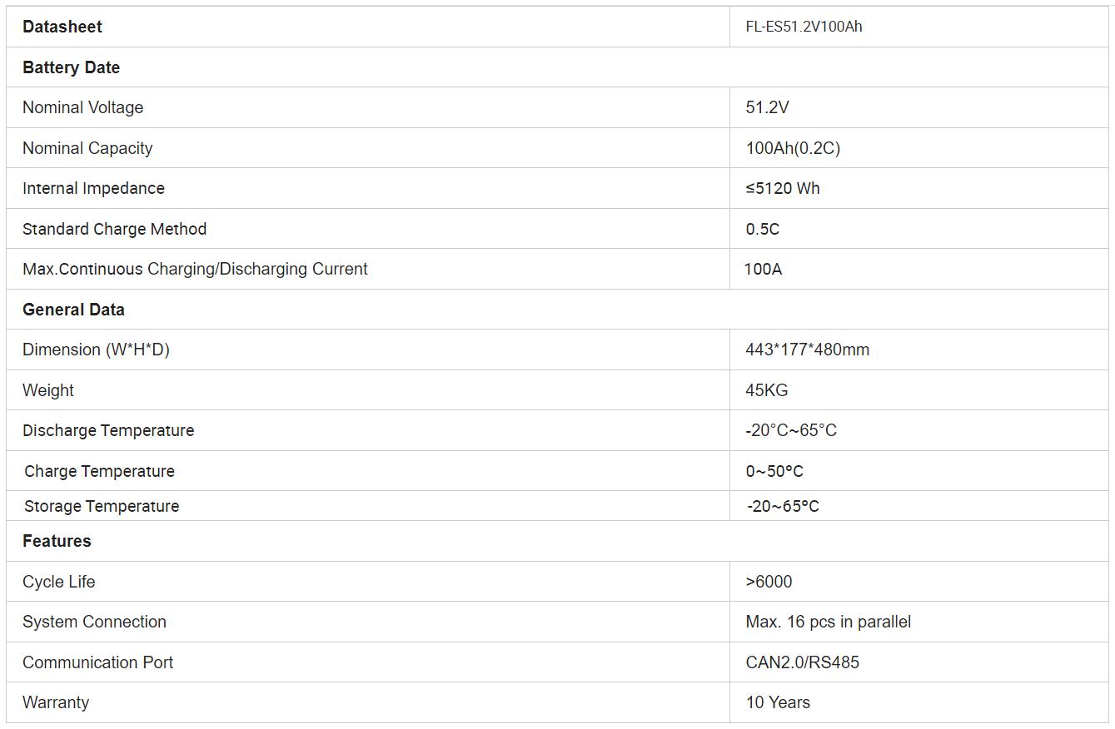Click the ≤5120 Wh value
Viewport: 1115px width, 729px height.
(783, 188)
